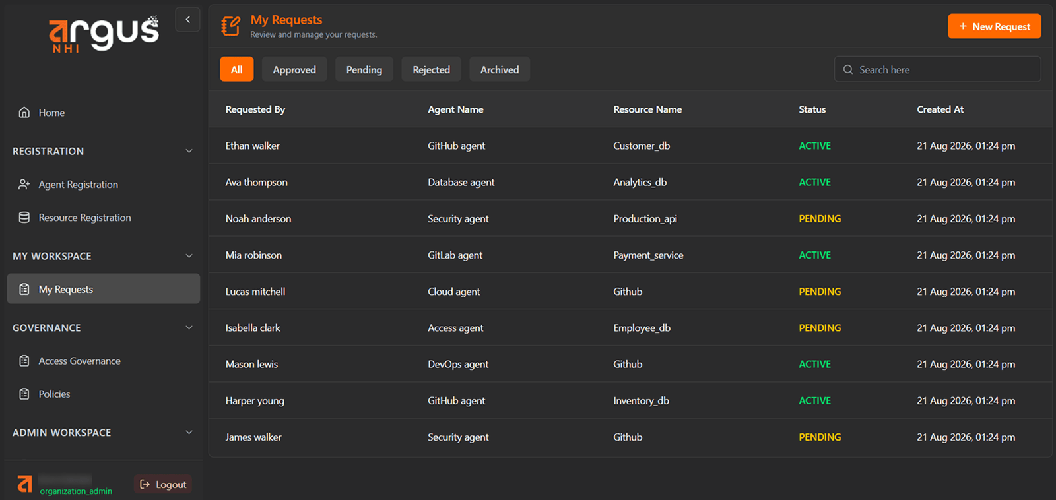Toggle the ADMIN WORKSPACE section chevron

pyautogui.click(x=189, y=433)
